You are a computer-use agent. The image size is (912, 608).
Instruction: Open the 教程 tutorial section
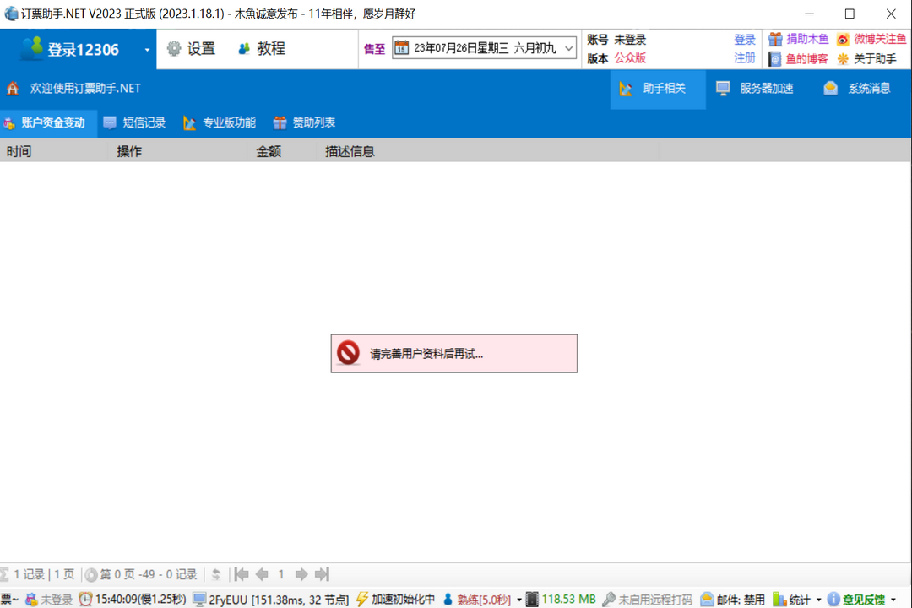point(263,48)
